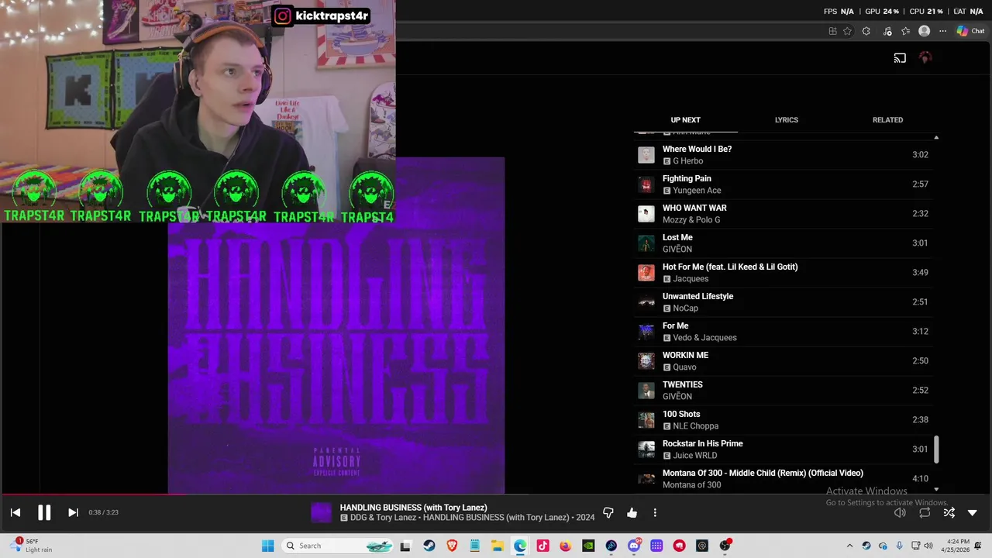This screenshot has width=992, height=558.
Task: Open Steam from the taskbar
Action: (x=429, y=546)
